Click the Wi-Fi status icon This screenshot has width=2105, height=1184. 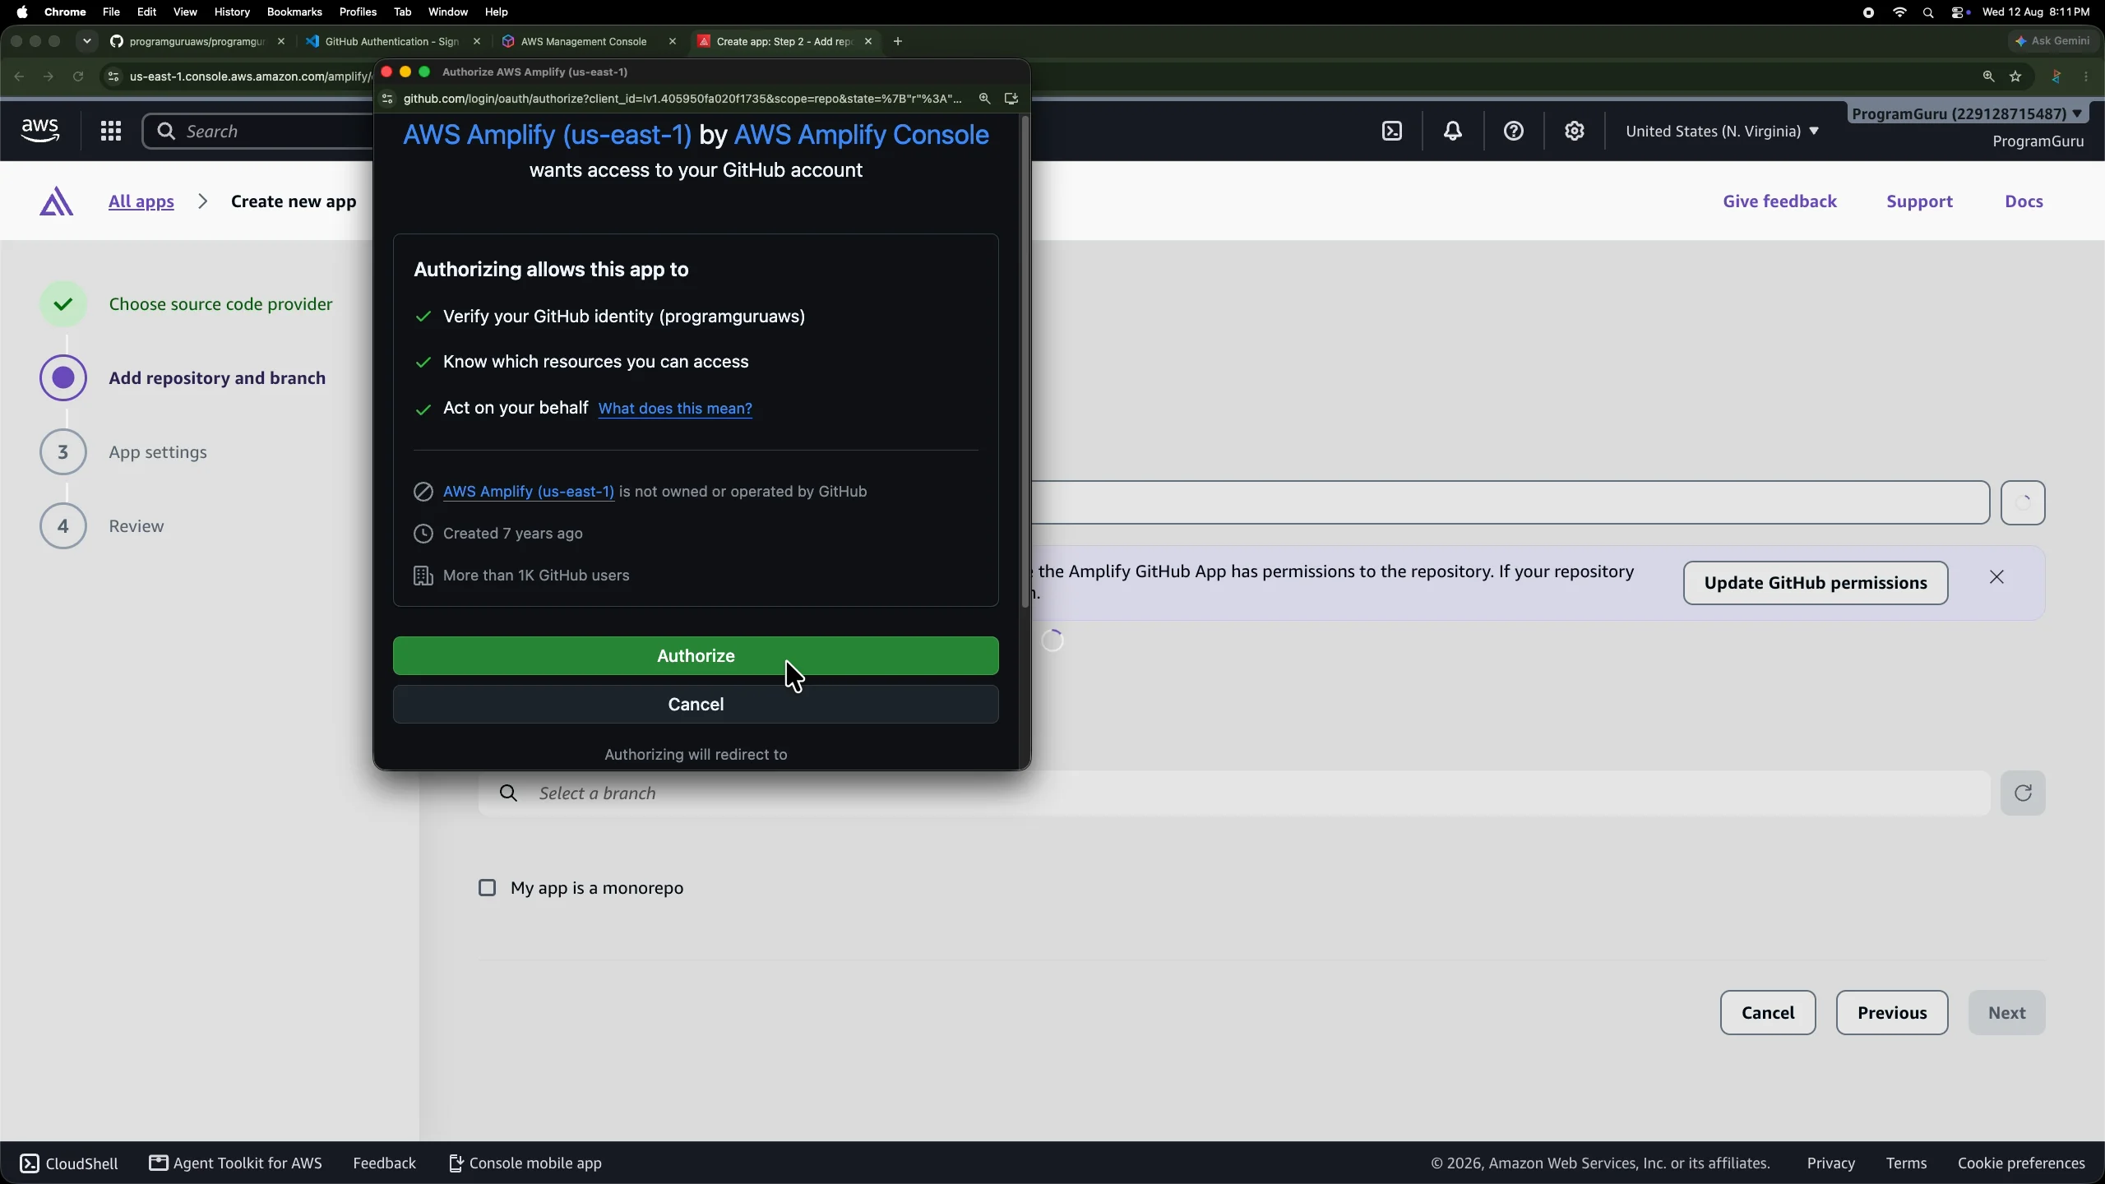coord(1899,12)
